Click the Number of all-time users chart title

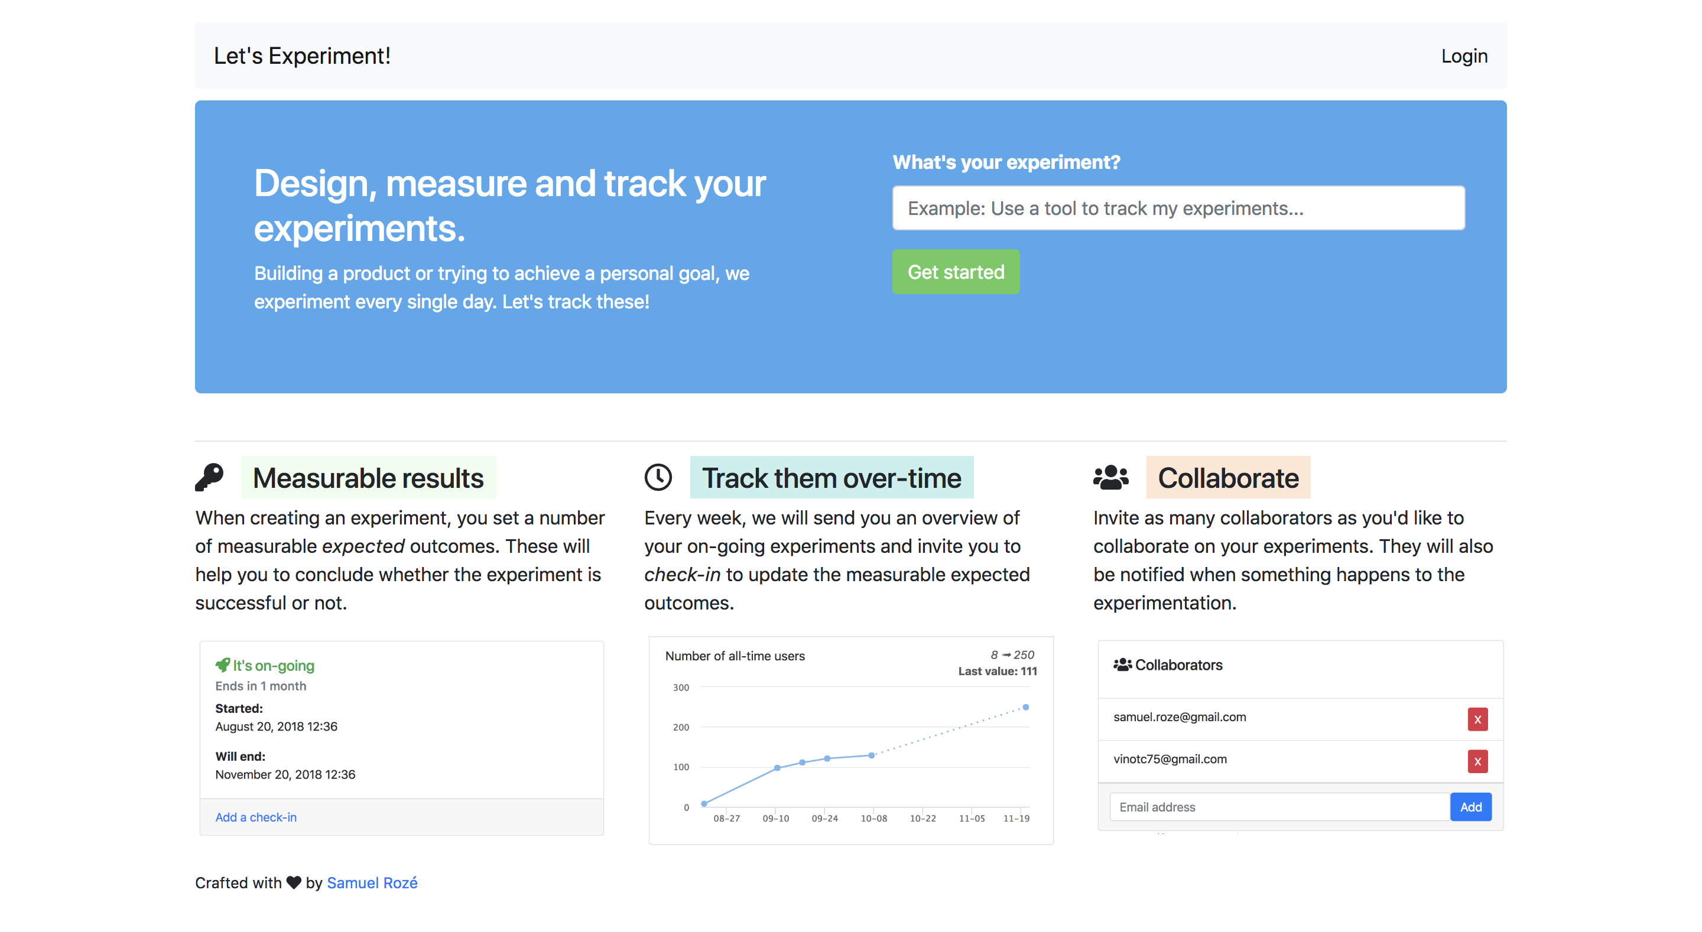click(735, 656)
